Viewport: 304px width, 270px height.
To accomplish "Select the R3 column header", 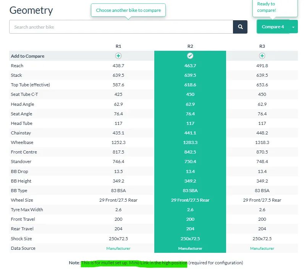I will [x=262, y=46].
